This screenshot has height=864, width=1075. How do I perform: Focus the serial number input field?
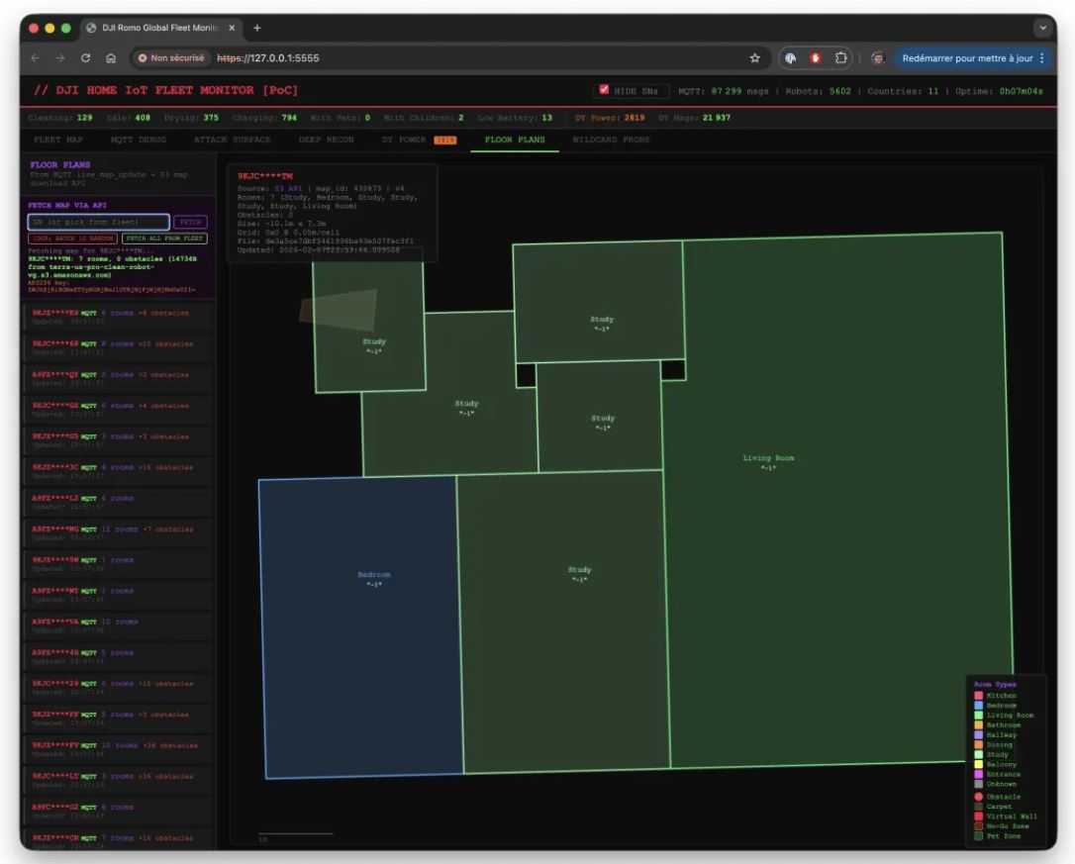98,223
